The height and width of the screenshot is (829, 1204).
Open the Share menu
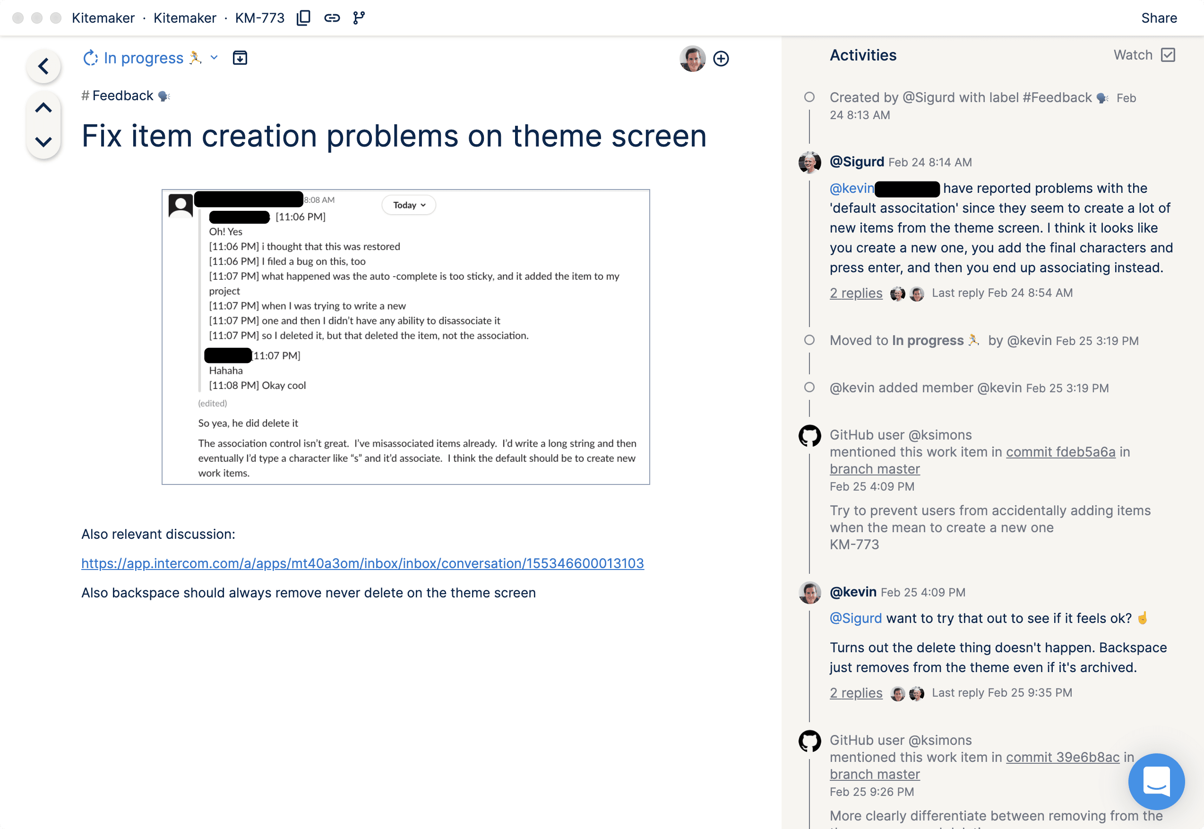(x=1158, y=17)
